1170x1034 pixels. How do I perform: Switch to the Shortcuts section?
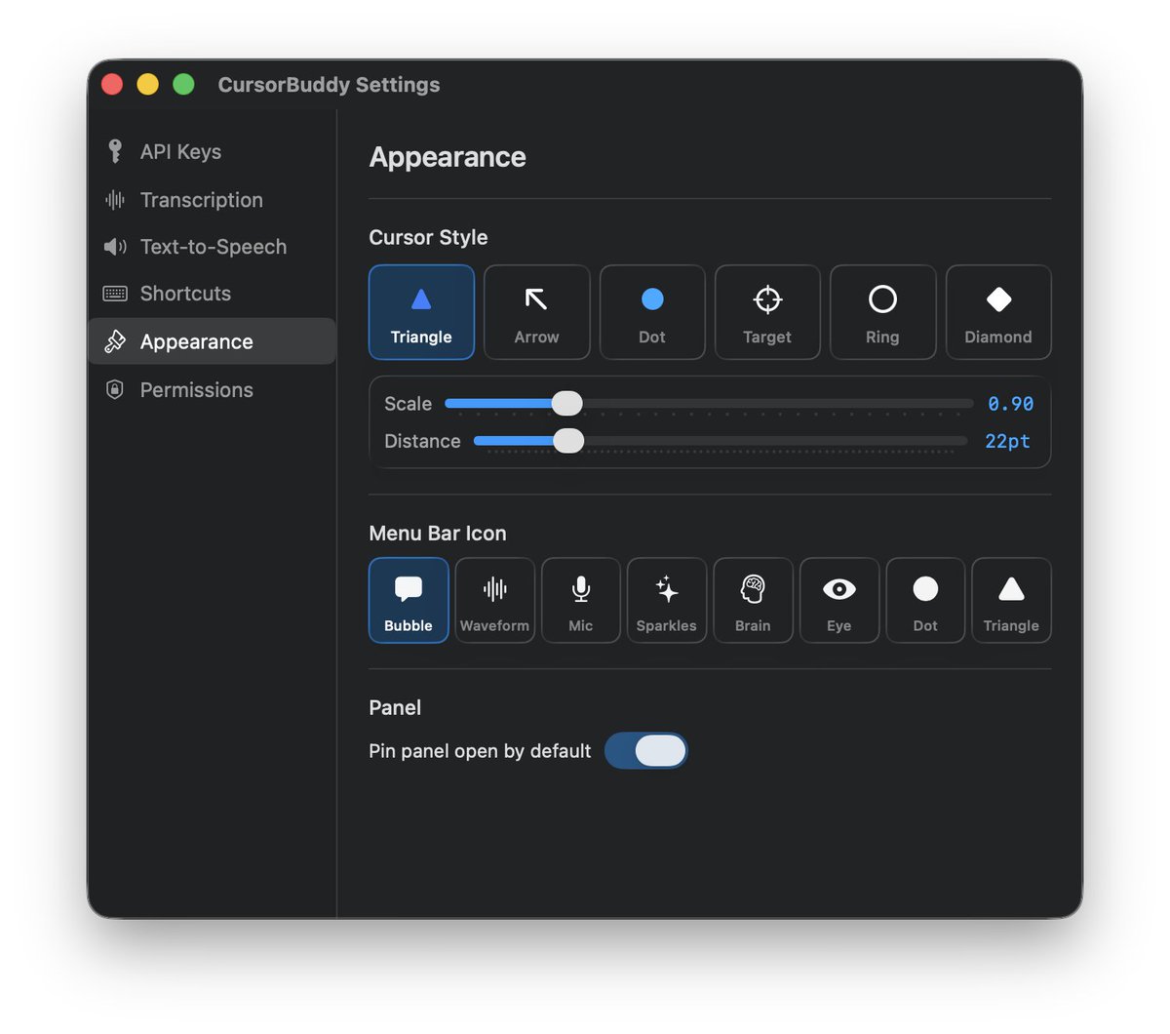(185, 294)
